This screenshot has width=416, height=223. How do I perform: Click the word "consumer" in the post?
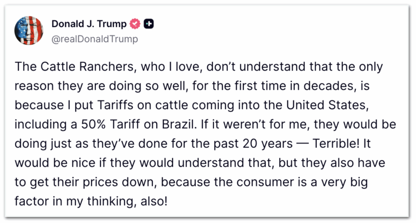click(x=262, y=182)
